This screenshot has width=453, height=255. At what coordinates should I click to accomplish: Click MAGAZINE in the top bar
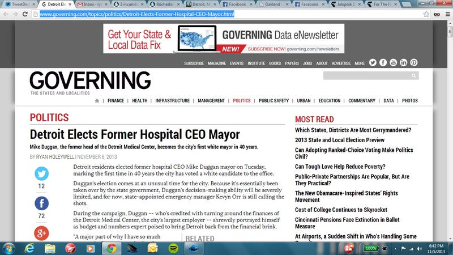[x=217, y=63]
